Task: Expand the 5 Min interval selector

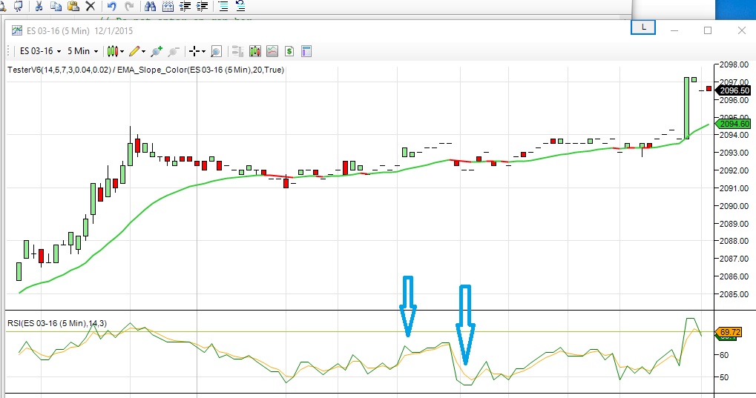Action: pyautogui.click(x=82, y=51)
